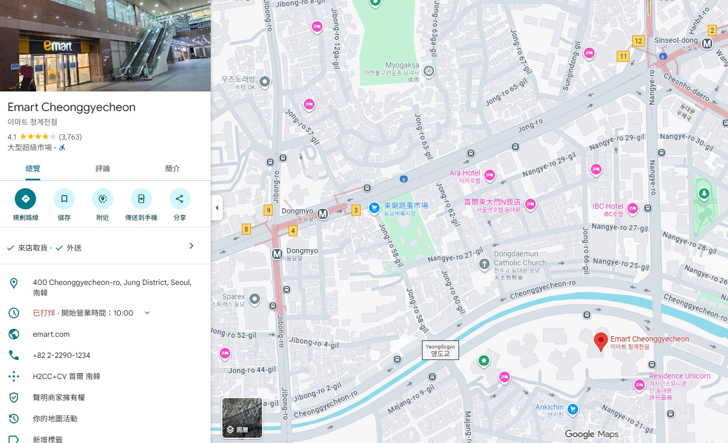Click the 傳送到手機 icon
This screenshot has width=728, height=443.
(x=141, y=198)
